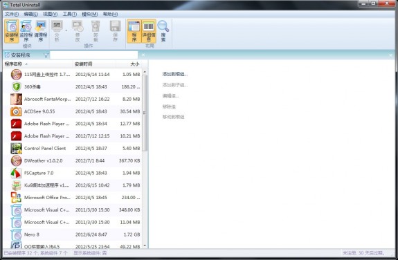Click the 安装程序 panel title label
Image resolution: width=398 pixels, height=260 pixels.
(21, 55)
